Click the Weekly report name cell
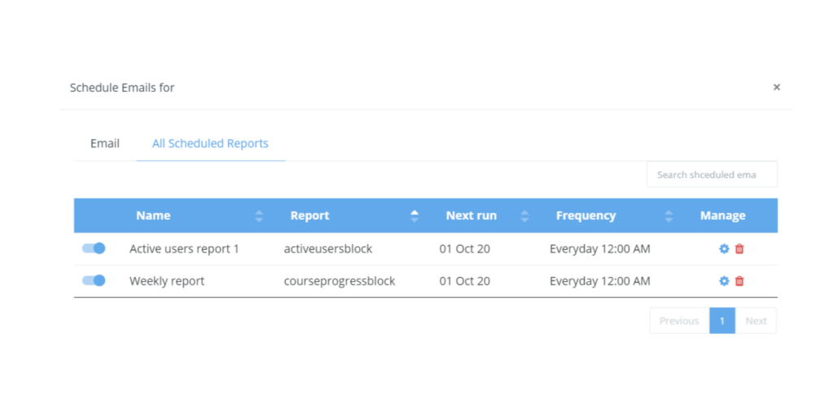This screenshot has width=834, height=417. [x=167, y=281]
